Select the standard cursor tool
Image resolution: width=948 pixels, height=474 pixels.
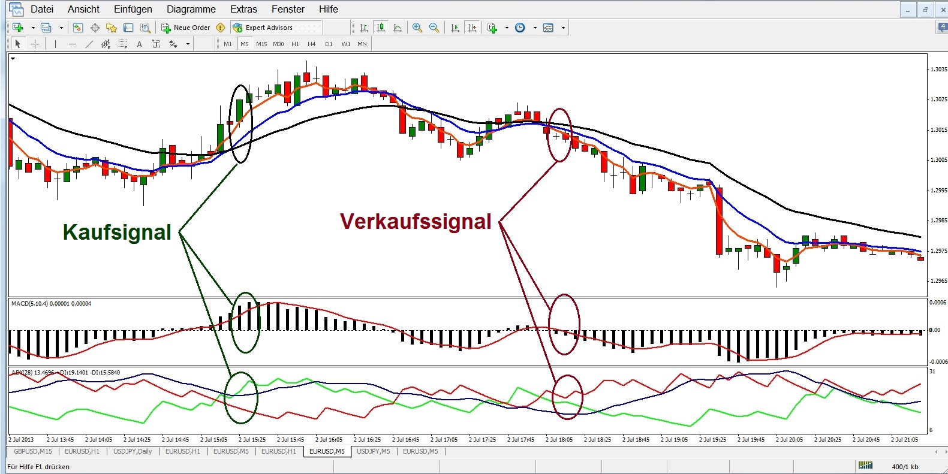[18, 44]
